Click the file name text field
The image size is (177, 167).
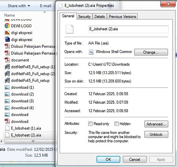128,29
